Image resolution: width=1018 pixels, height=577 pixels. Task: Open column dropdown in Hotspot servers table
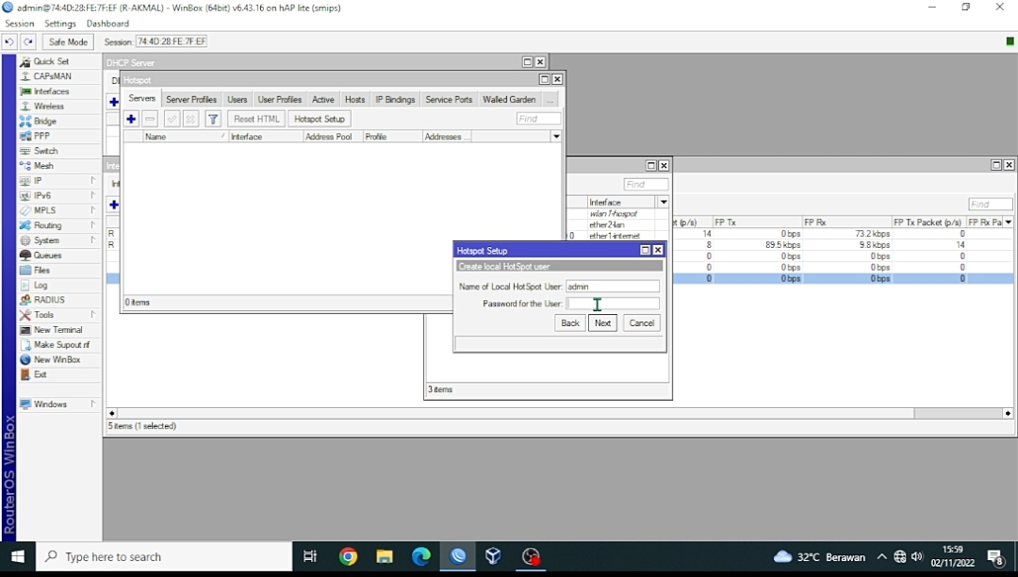556,137
